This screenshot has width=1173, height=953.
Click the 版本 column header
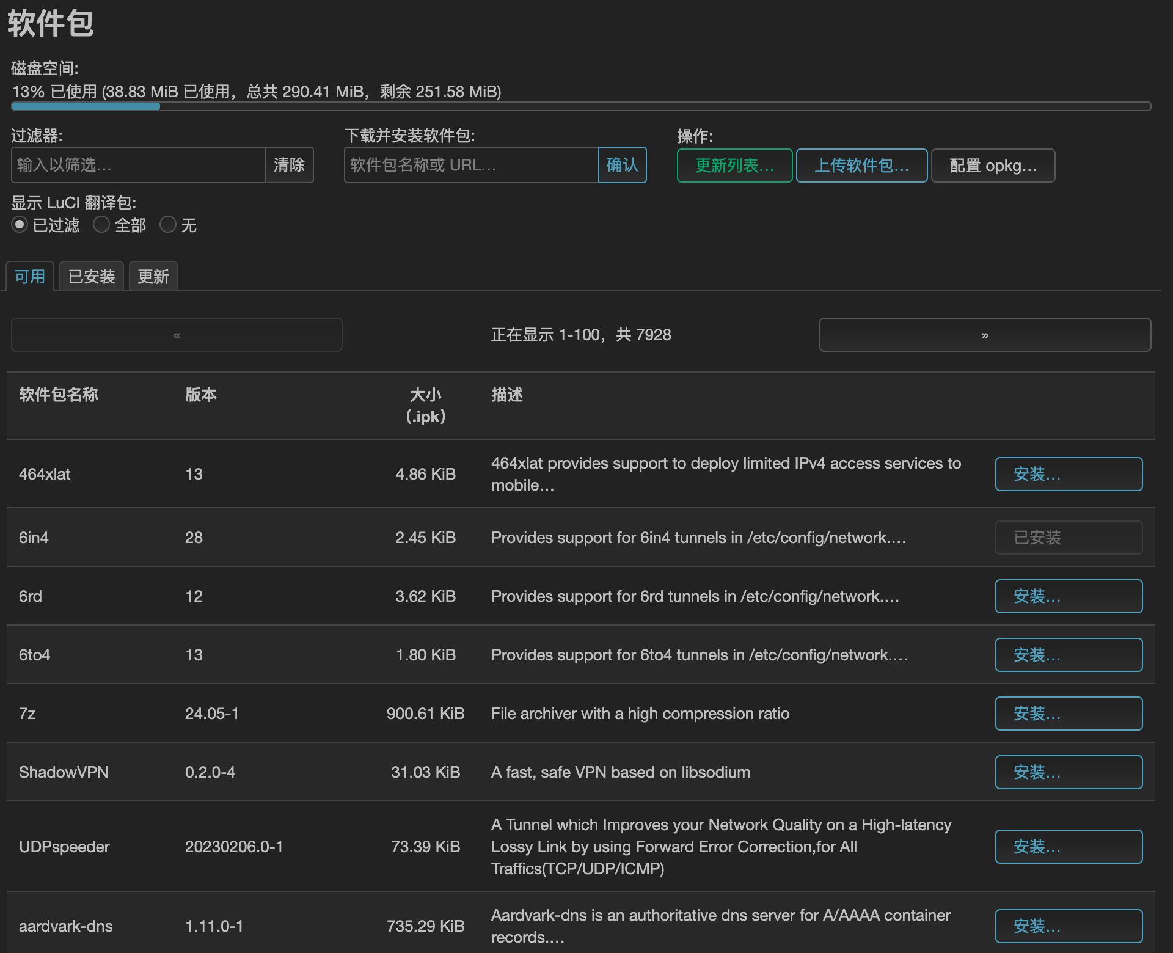pos(201,395)
